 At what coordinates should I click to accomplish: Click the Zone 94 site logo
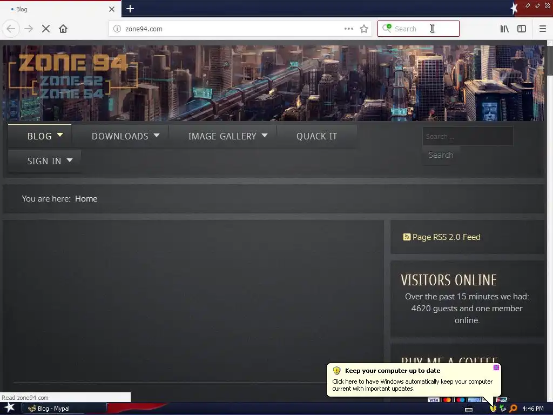point(73,77)
